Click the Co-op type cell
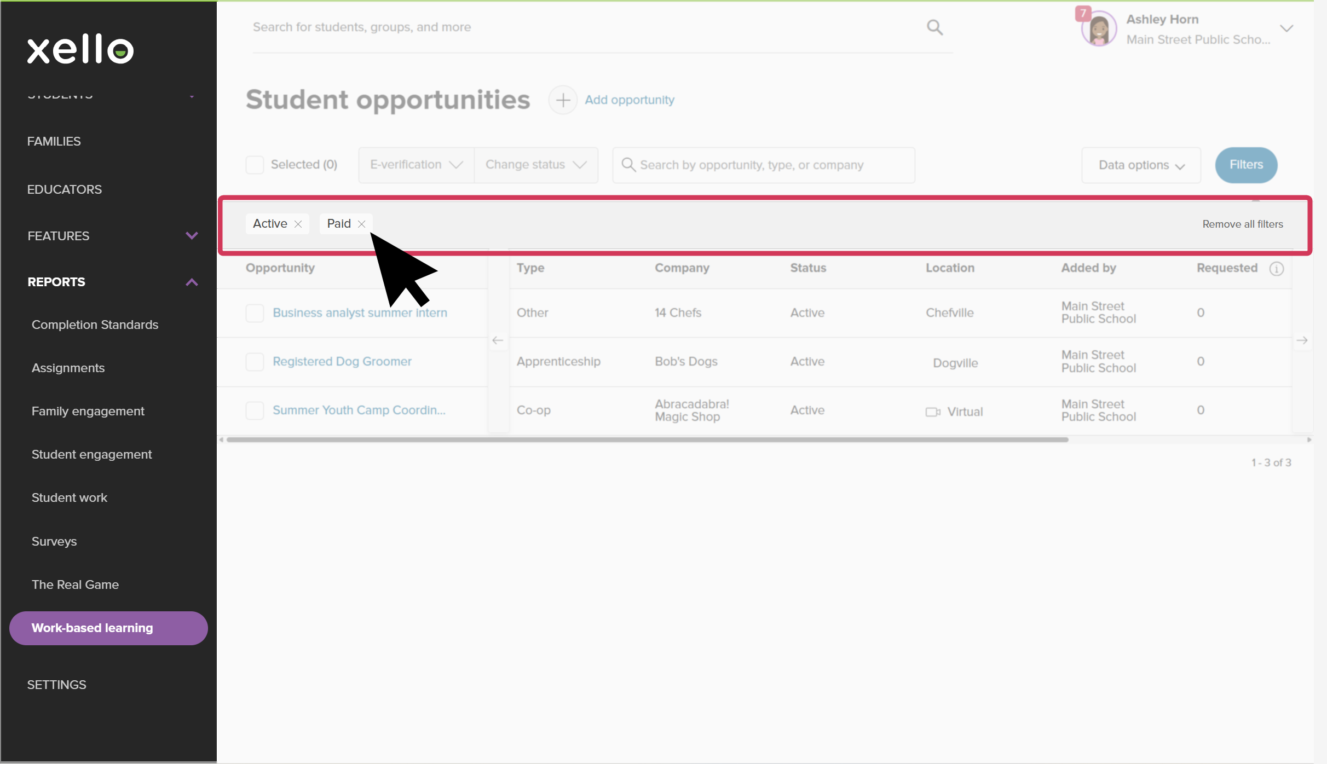Viewport: 1327px width, 764px height. (534, 410)
